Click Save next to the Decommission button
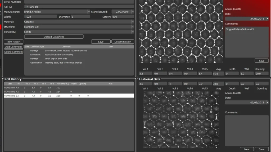Screen dimensions: 271x152 pyautogui.click(x=101, y=42)
